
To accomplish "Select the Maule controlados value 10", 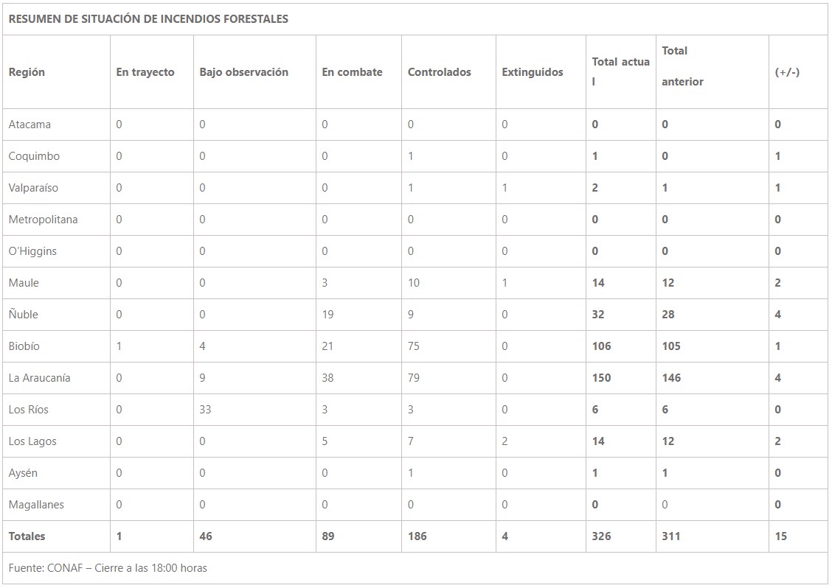I will pos(413,283).
